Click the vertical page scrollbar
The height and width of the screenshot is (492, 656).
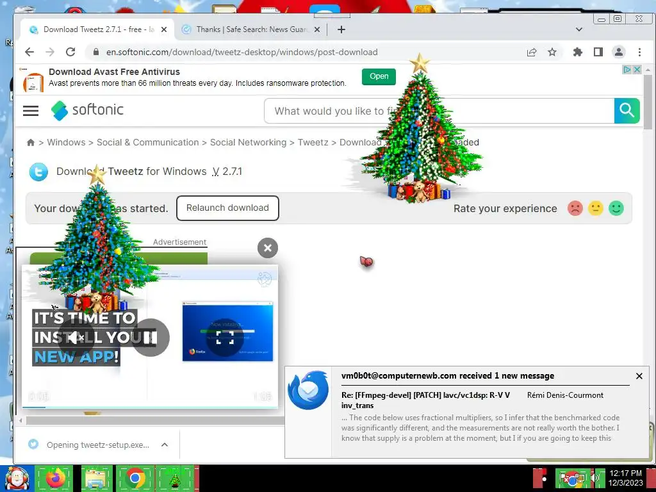point(648,102)
